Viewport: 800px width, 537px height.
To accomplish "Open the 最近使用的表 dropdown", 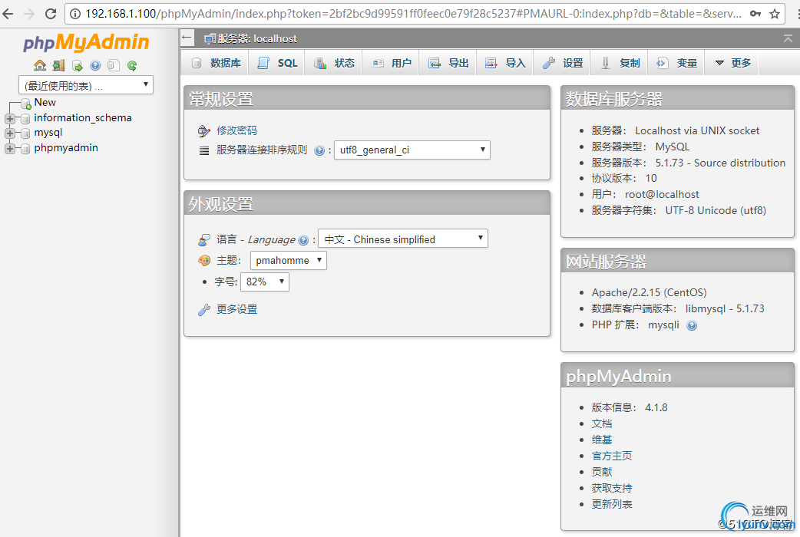I will (86, 85).
